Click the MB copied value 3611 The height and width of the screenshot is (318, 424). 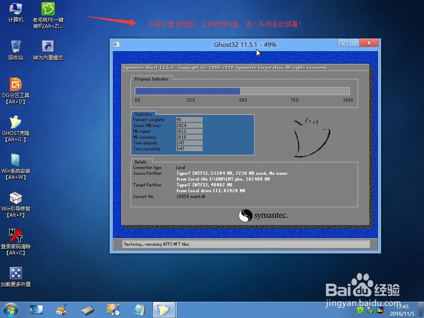pyautogui.click(x=189, y=131)
